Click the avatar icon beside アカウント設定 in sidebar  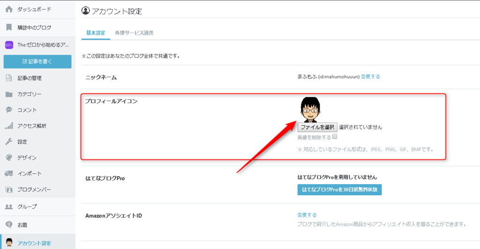[x=9, y=242]
